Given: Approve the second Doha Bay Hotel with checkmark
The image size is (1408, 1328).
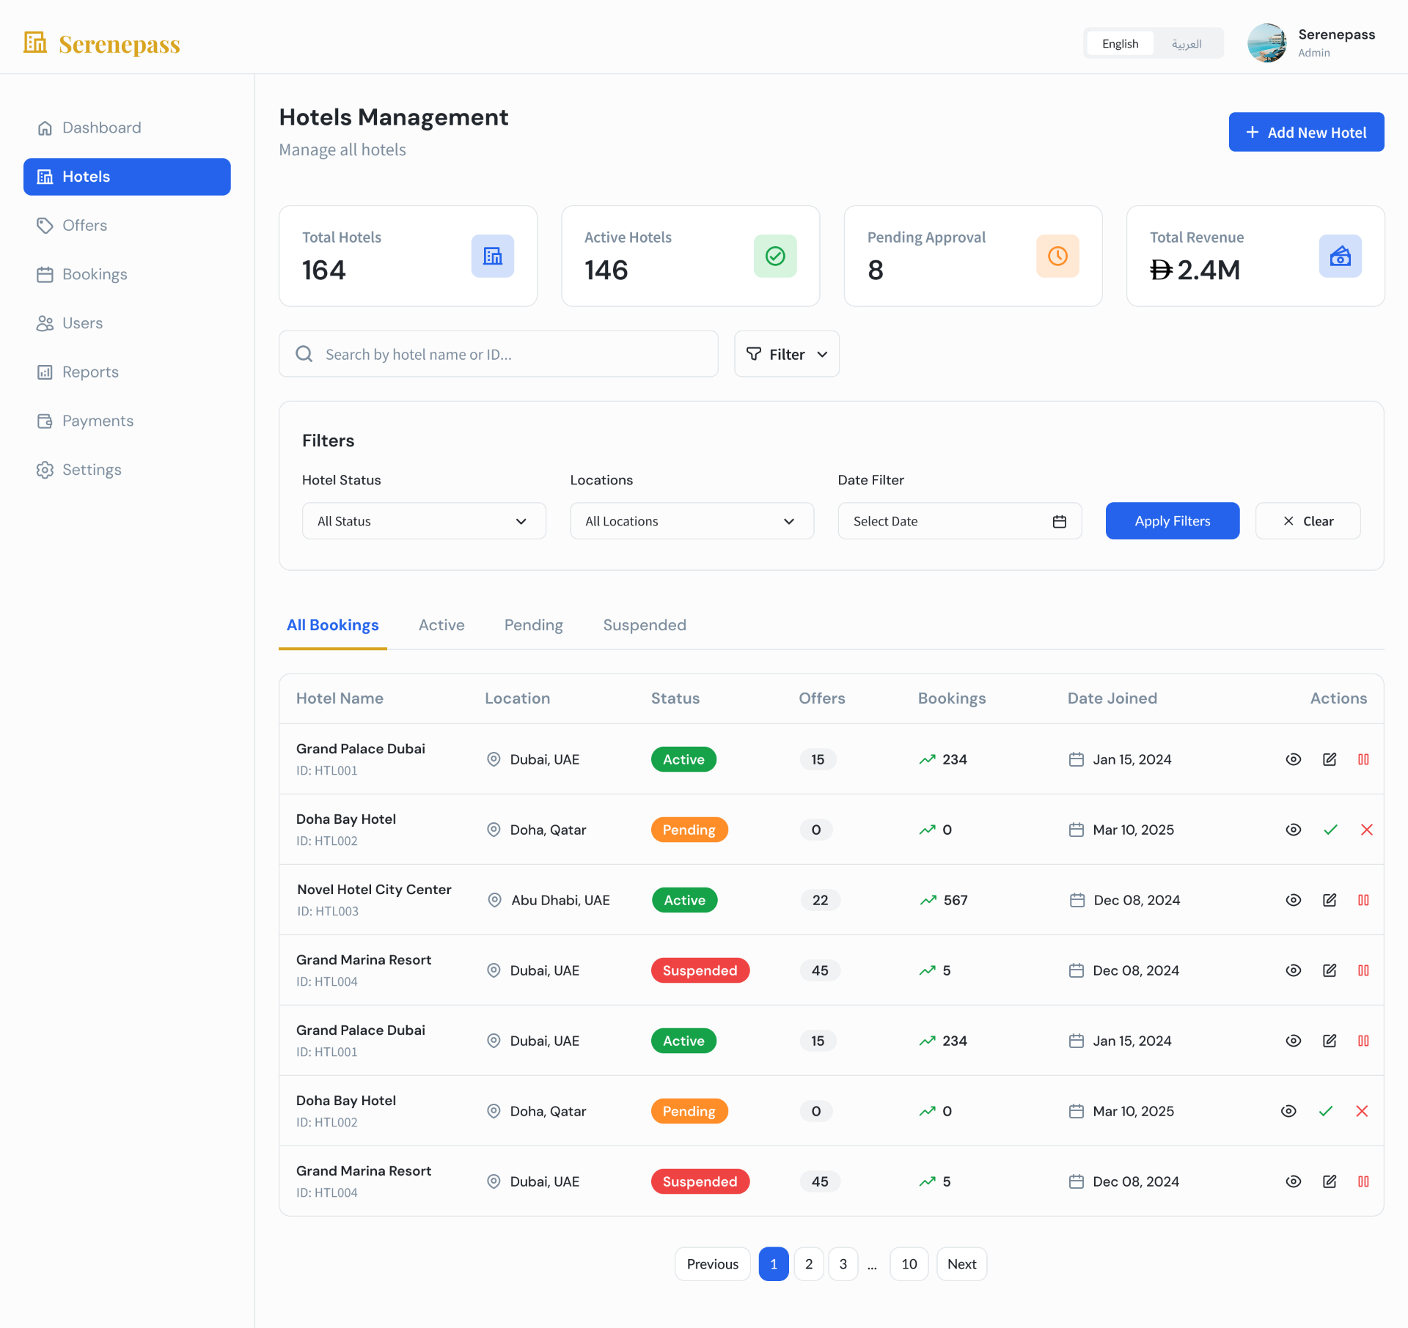Looking at the screenshot, I should coord(1325,1111).
